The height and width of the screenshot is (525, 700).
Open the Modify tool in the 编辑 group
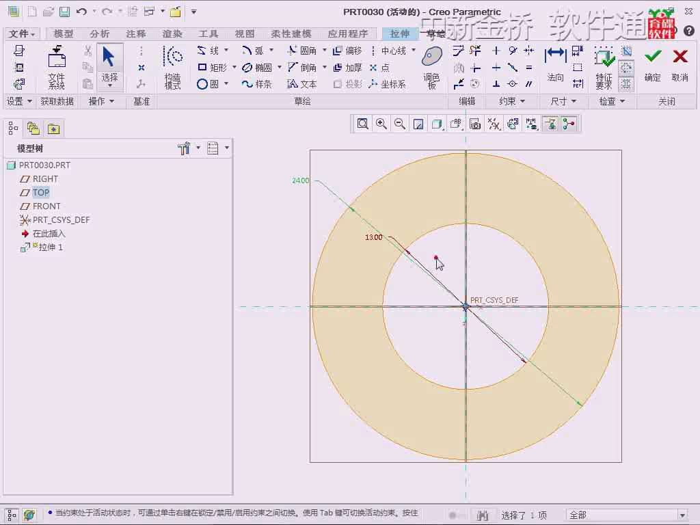pyautogui.click(x=459, y=51)
